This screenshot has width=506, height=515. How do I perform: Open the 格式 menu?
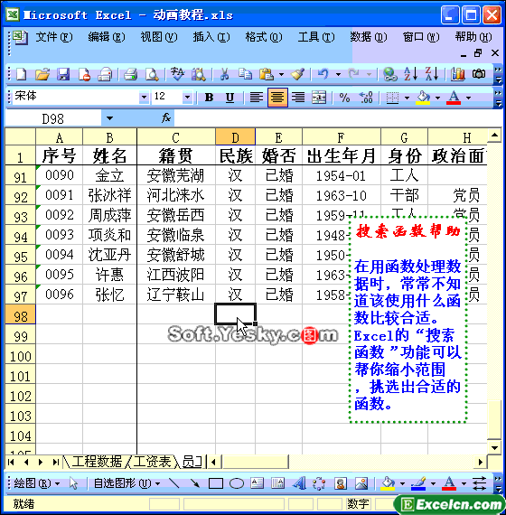[x=264, y=37]
